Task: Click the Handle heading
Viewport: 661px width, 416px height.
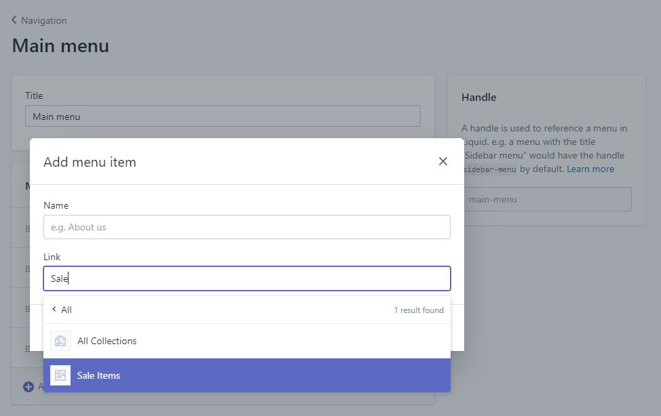Action: (x=478, y=98)
